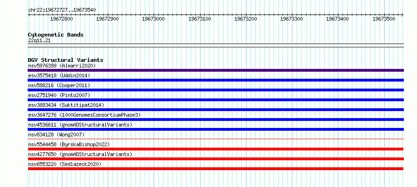Click the red nsv6553220 variant bar

pyautogui.click(x=216, y=169)
